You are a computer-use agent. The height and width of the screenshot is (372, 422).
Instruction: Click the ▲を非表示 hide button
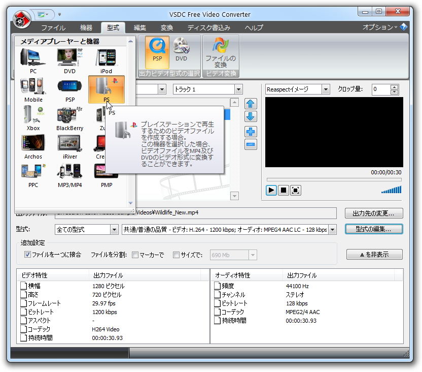pyautogui.click(x=374, y=255)
